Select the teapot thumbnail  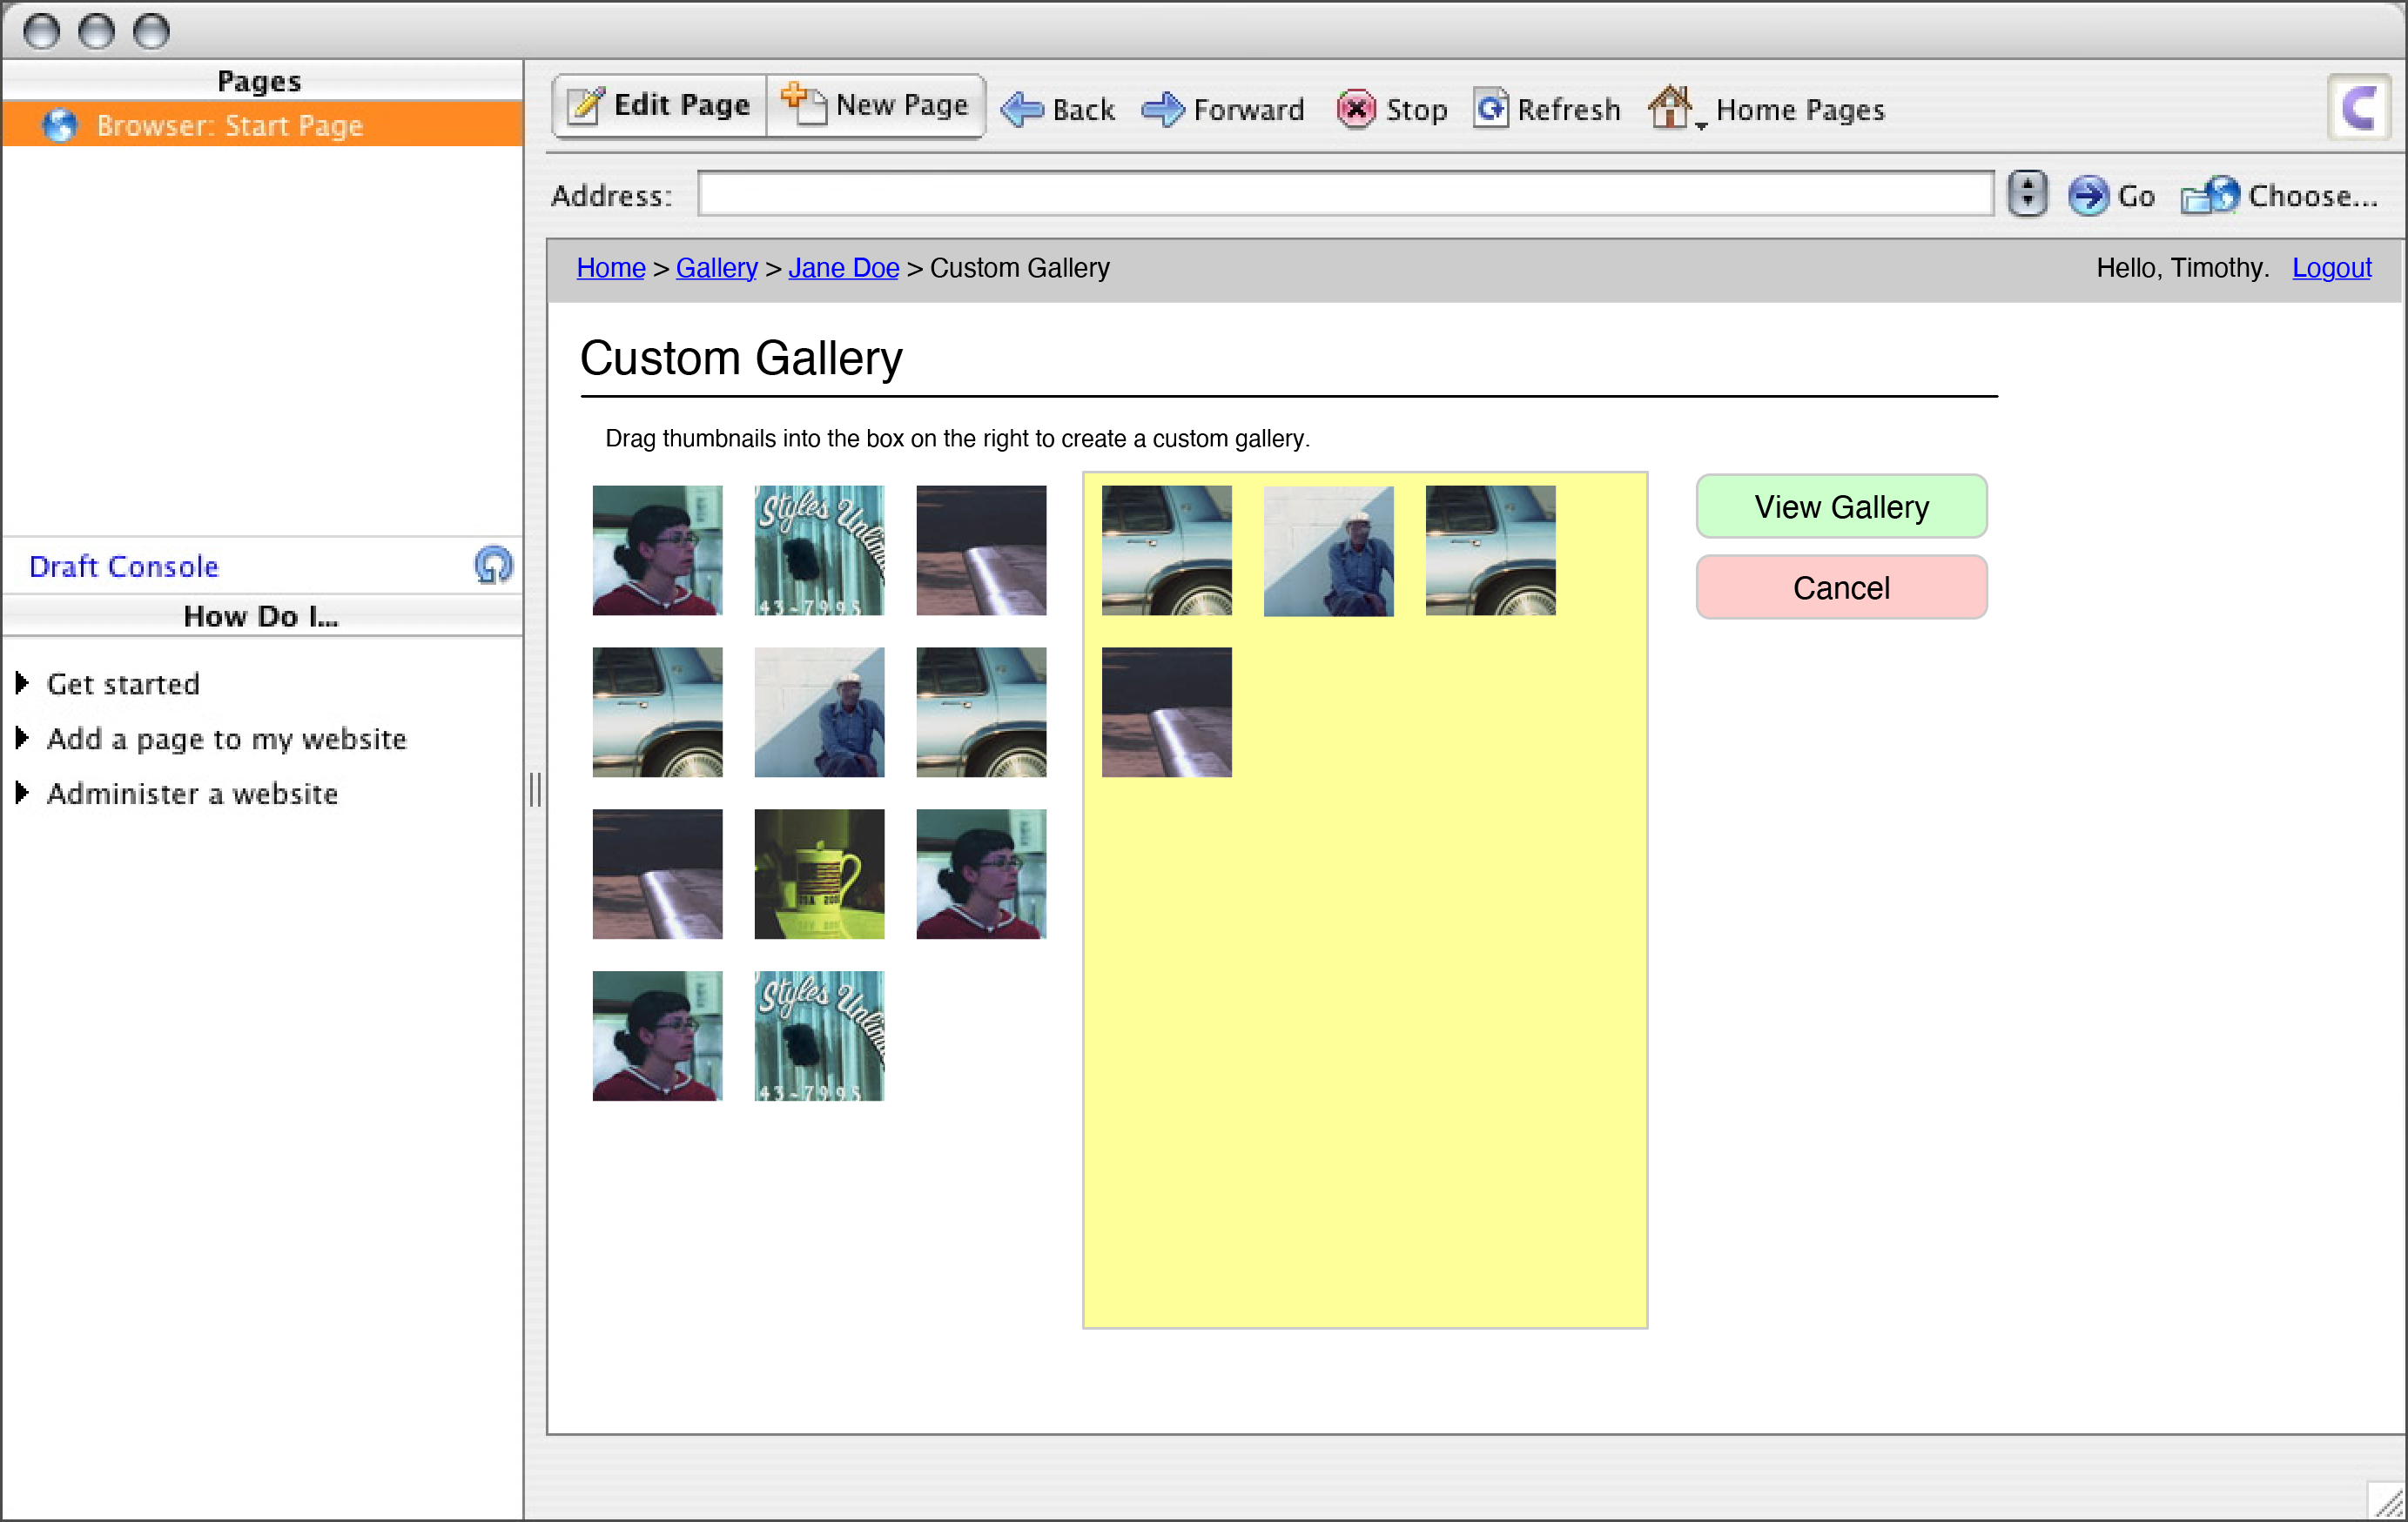point(818,875)
